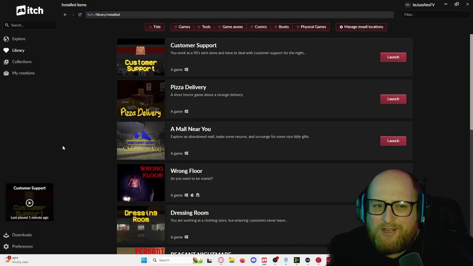Open Firefox from the taskbar
The image size is (473, 266).
242,260
